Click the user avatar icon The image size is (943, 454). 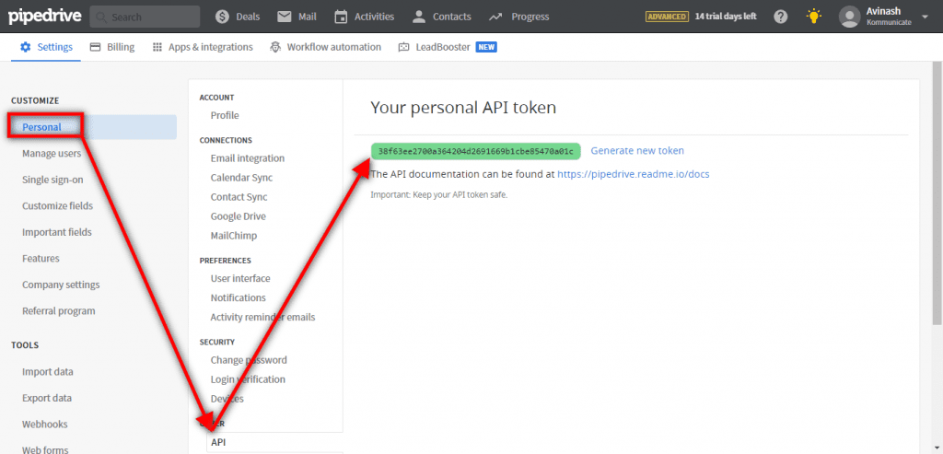(x=849, y=17)
